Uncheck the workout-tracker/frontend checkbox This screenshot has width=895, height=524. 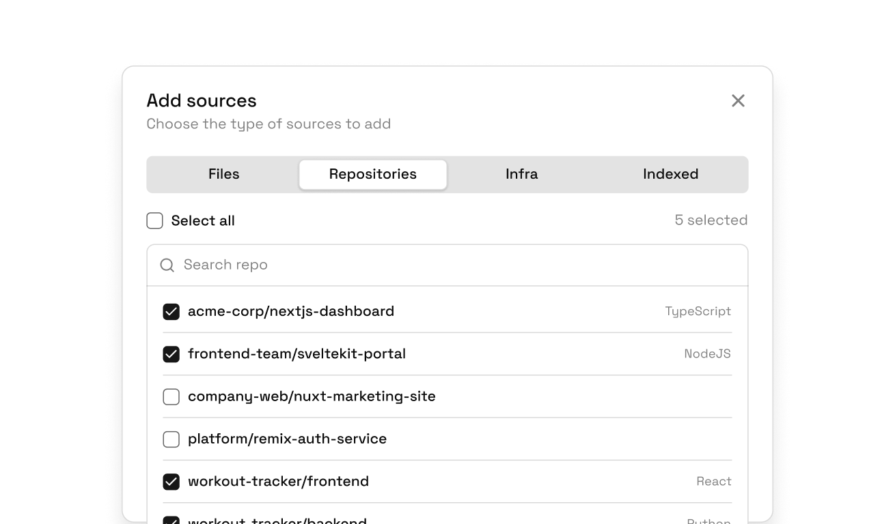tap(171, 482)
